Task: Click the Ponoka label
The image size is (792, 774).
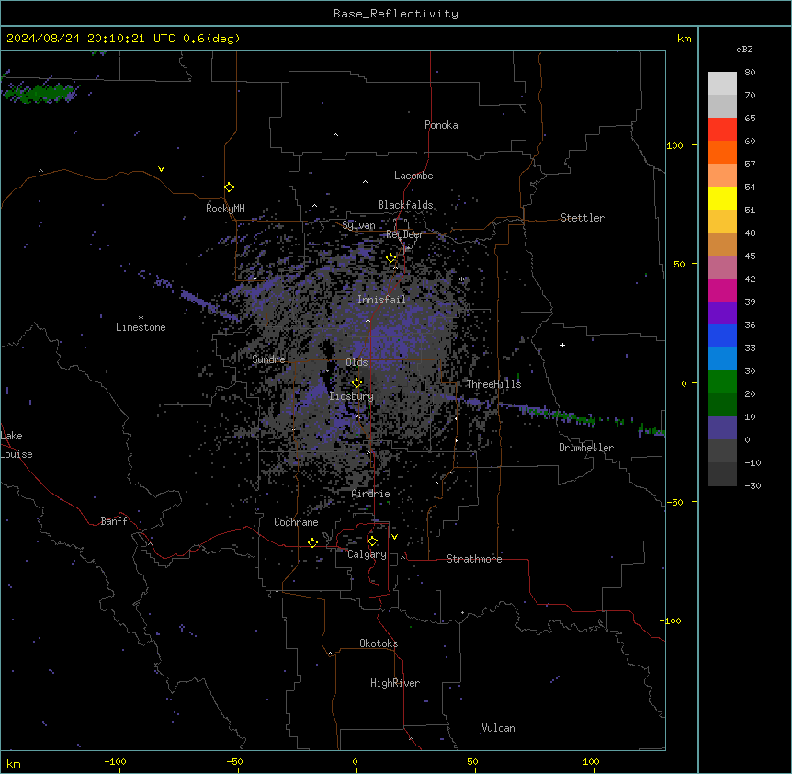Action: pyautogui.click(x=441, y=125)
